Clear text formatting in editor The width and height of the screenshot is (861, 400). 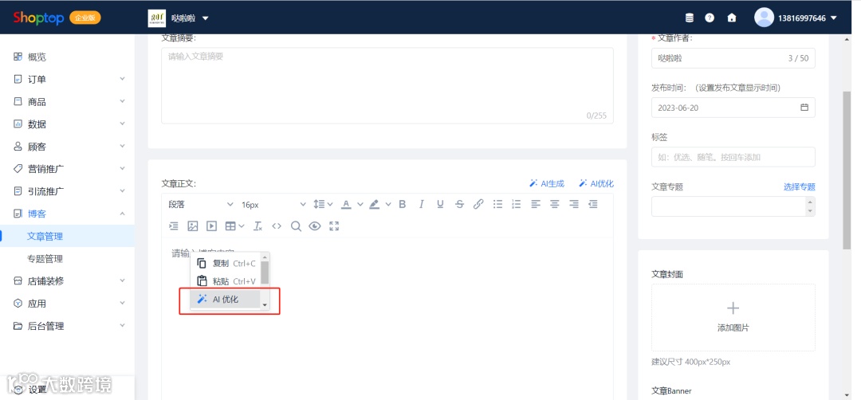258,226
